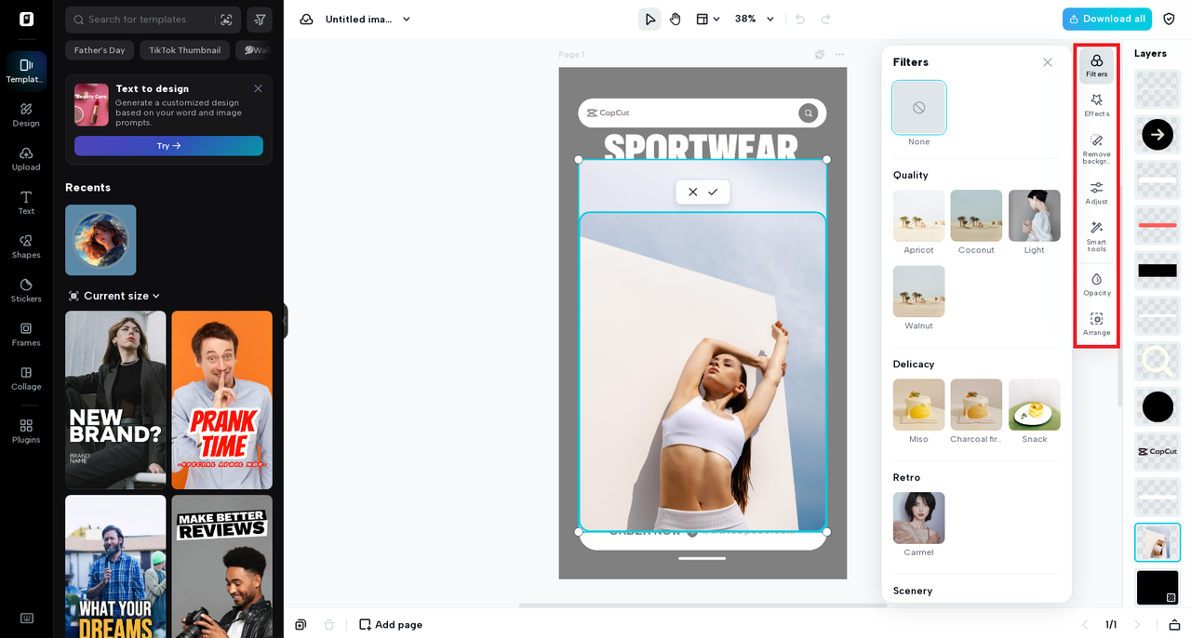This screenshot has height=638, width=1191.
Task: Open the Smart tools tab
Action: point(1097,236)
